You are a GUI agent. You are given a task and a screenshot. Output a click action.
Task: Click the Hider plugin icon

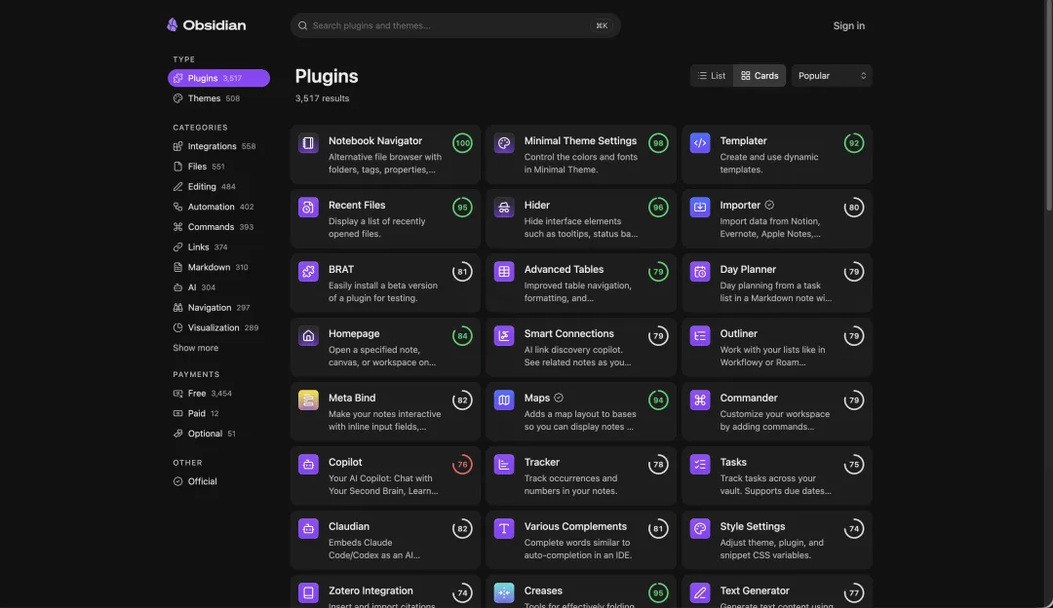coord(504,208)
